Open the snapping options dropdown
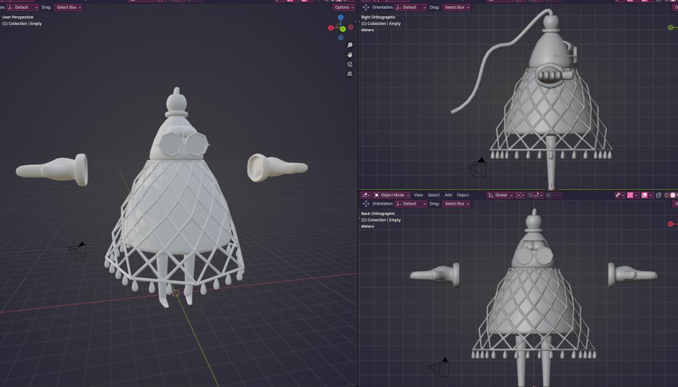 coord(538,195)
